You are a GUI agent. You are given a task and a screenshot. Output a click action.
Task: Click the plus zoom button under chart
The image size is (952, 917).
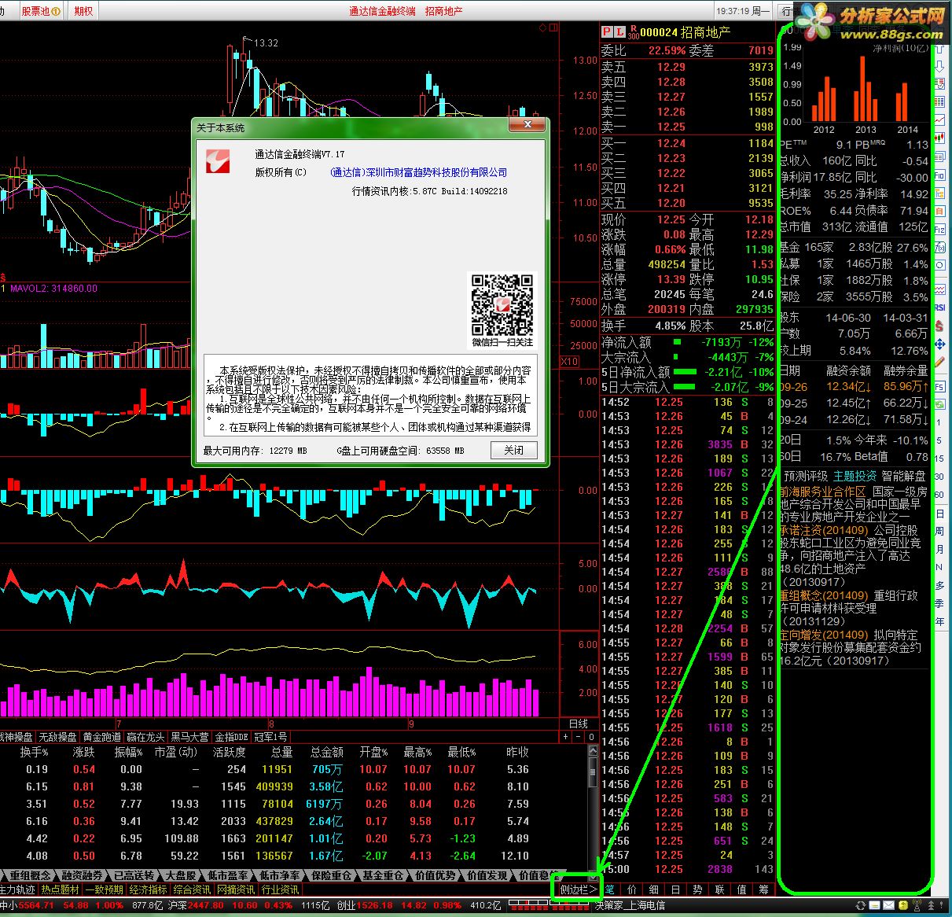(566, 737)
